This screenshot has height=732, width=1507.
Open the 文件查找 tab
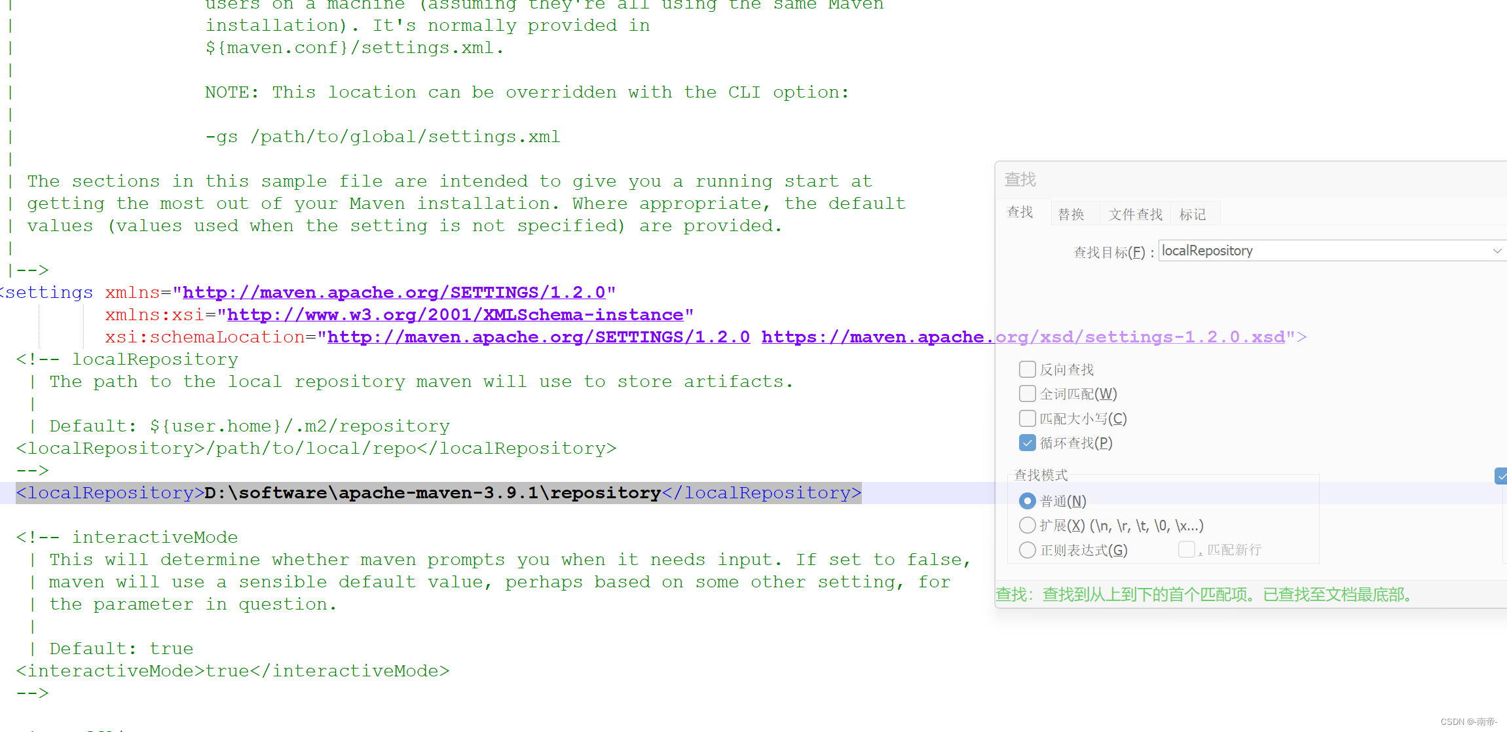1135,214
